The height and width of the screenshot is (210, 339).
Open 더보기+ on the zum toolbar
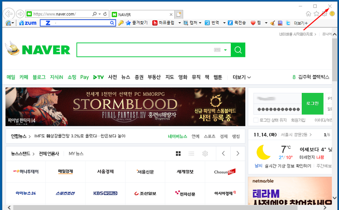(x=300, y=23)
